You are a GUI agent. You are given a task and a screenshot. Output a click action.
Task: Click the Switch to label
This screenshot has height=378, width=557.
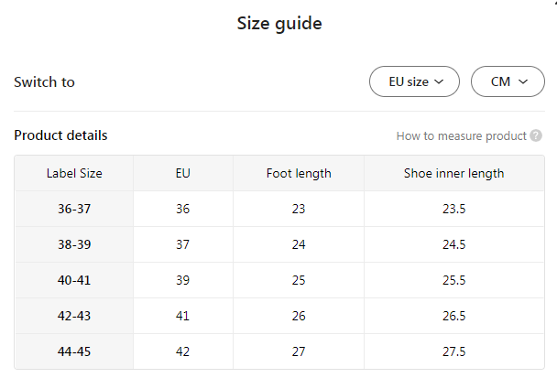44,81
